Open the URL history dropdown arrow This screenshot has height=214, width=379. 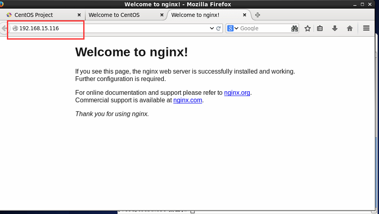(212, 28)
